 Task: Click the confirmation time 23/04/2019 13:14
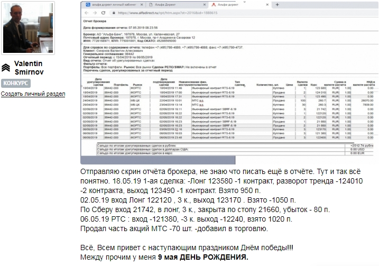pos(171,105)
